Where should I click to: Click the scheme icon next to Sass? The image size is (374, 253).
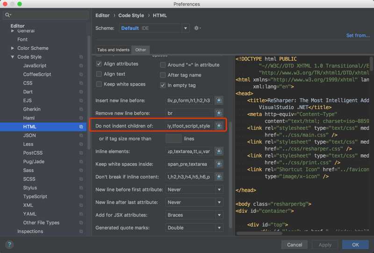[x=81, y=170]
